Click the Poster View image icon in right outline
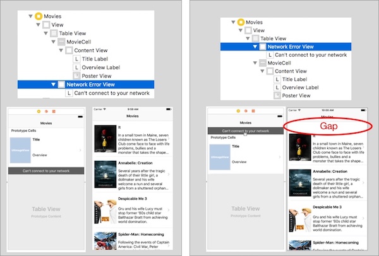This screenshot has height=256, width=379. [x=277, y=96]
